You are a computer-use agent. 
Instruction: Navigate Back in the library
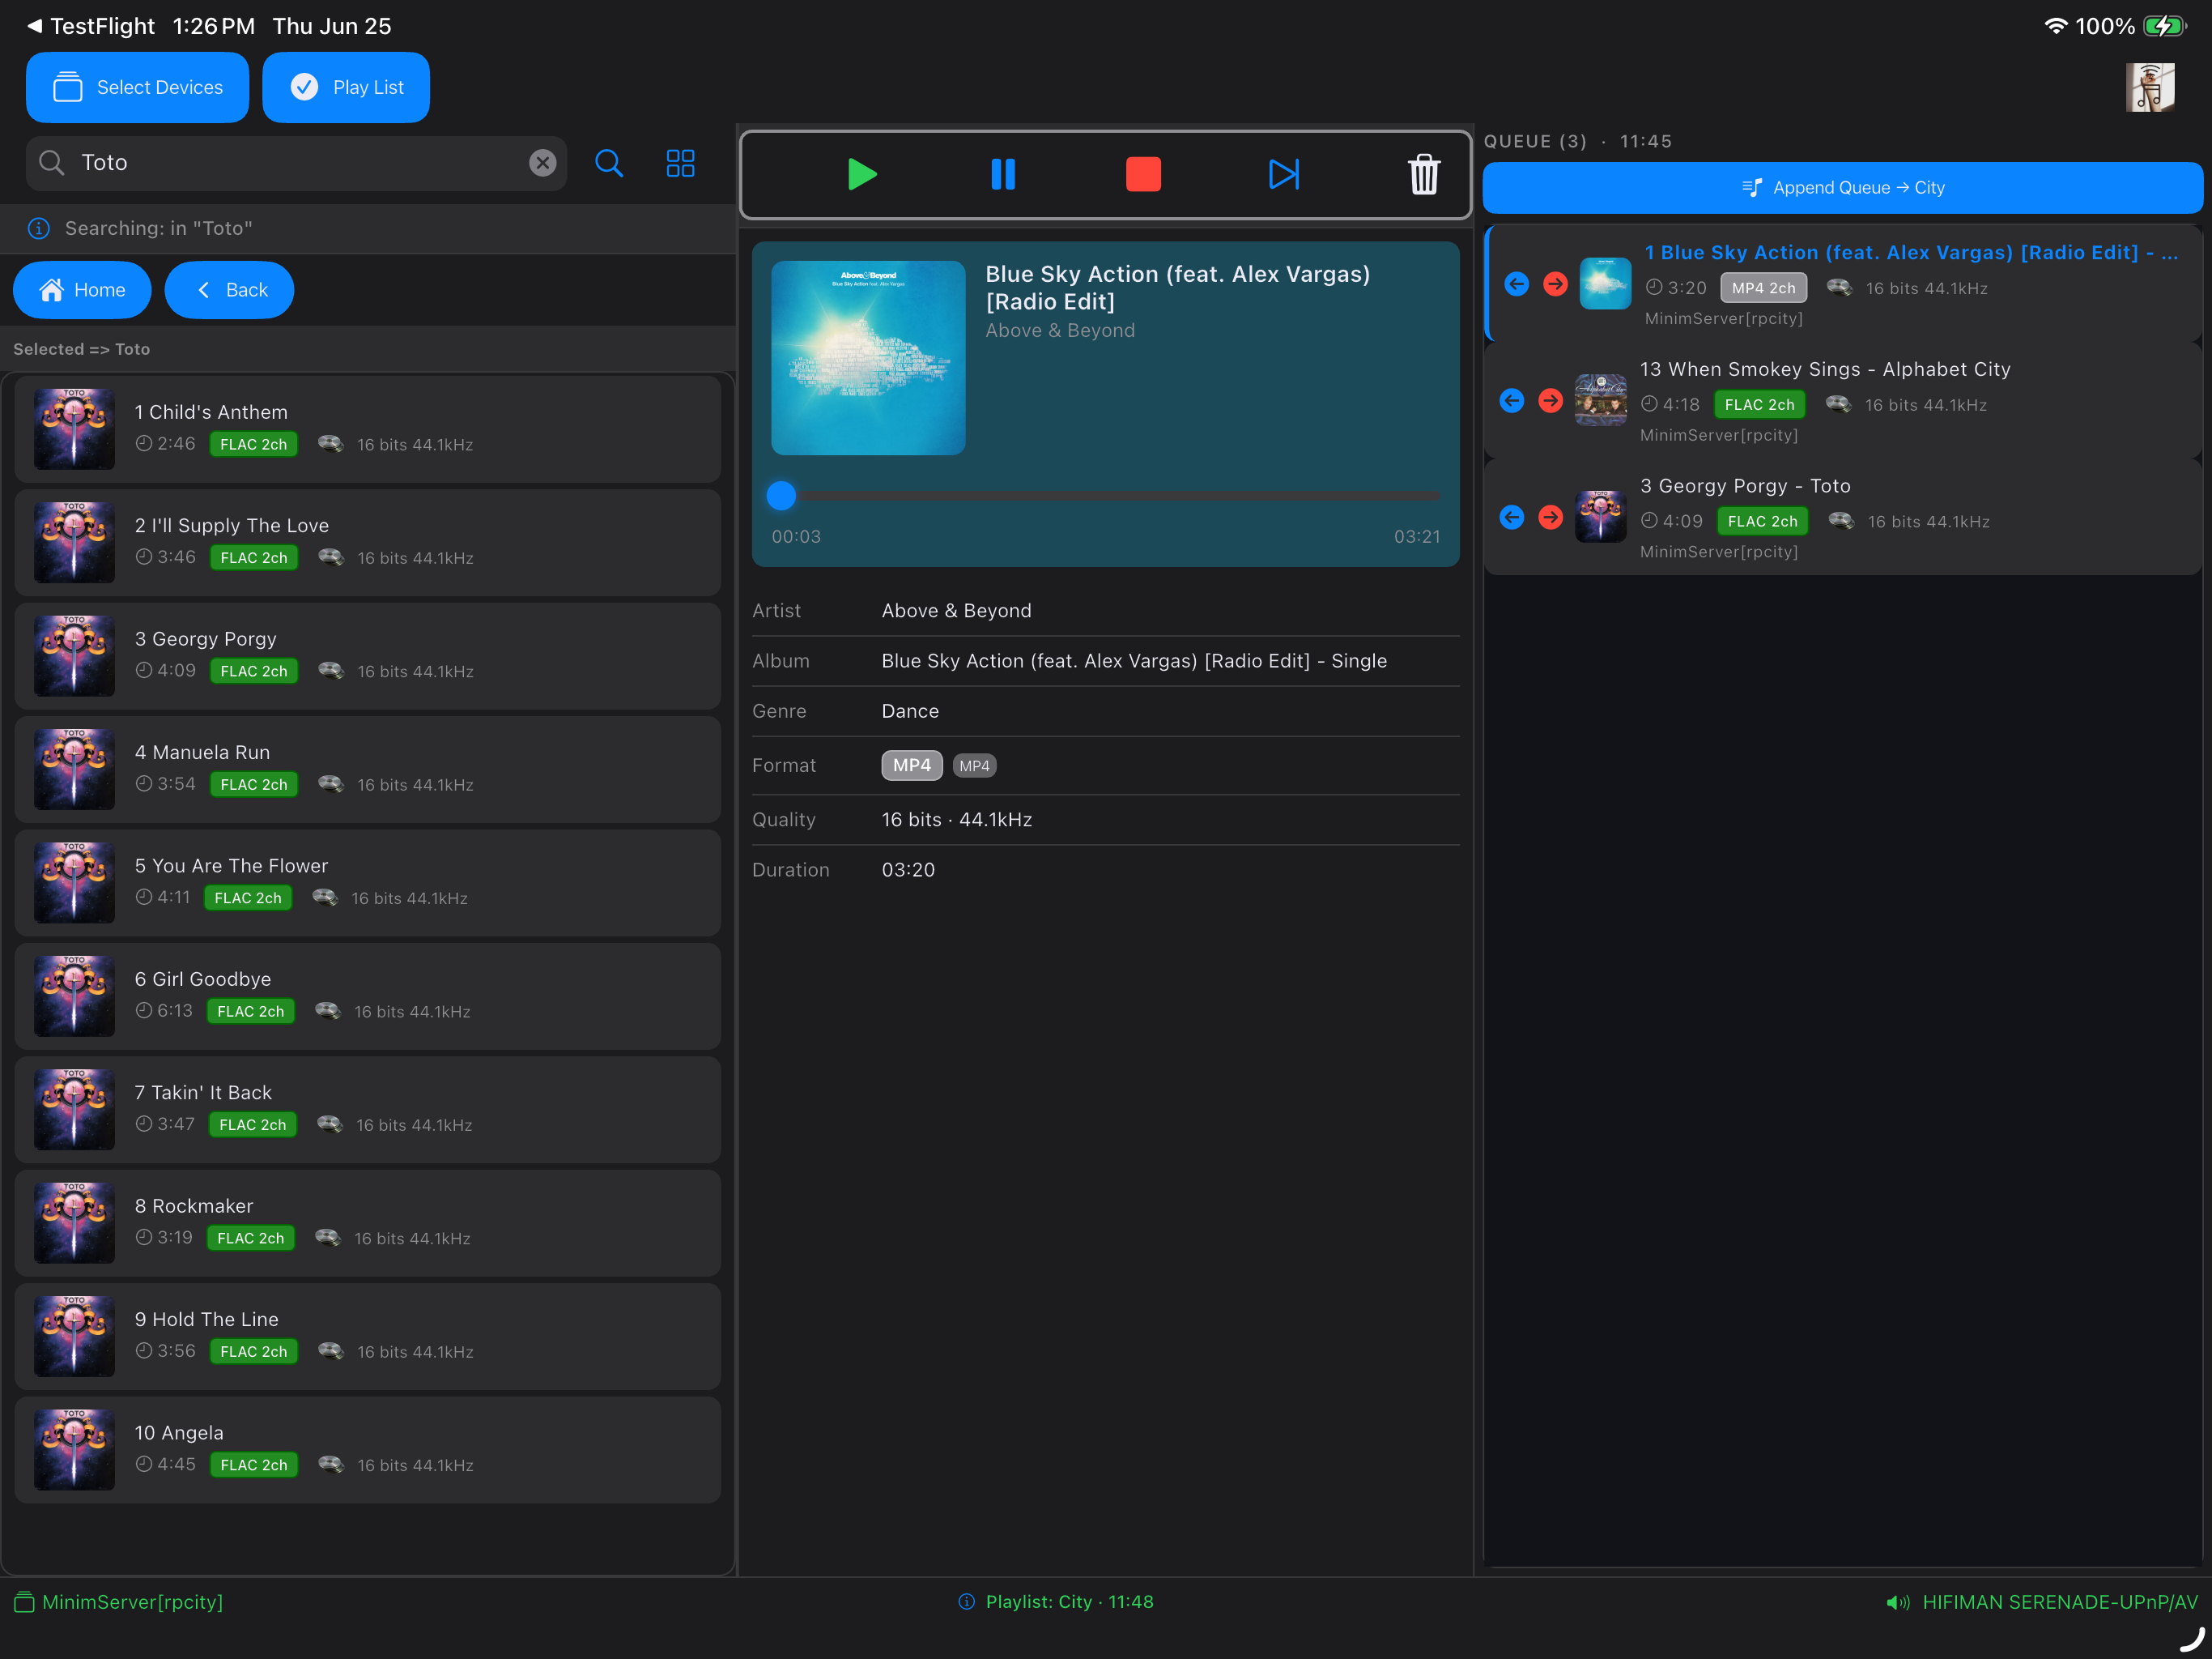229,289
